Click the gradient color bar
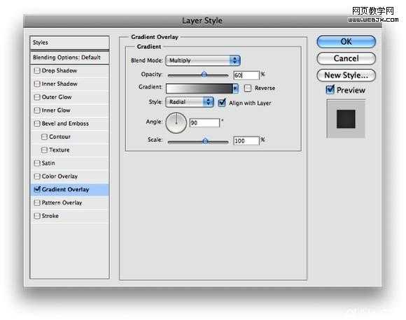The height and width of the screenshot is (320, 406). pos(199,89)
